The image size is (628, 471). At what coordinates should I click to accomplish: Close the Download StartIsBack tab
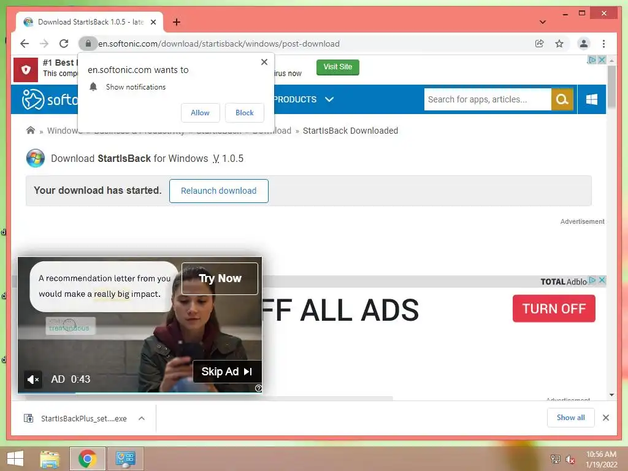(153, 22)
